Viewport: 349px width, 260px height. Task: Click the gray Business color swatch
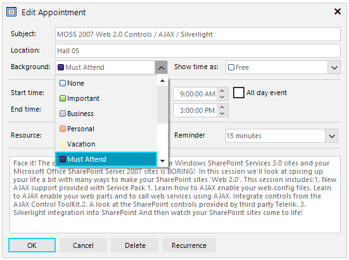(63, 114)
